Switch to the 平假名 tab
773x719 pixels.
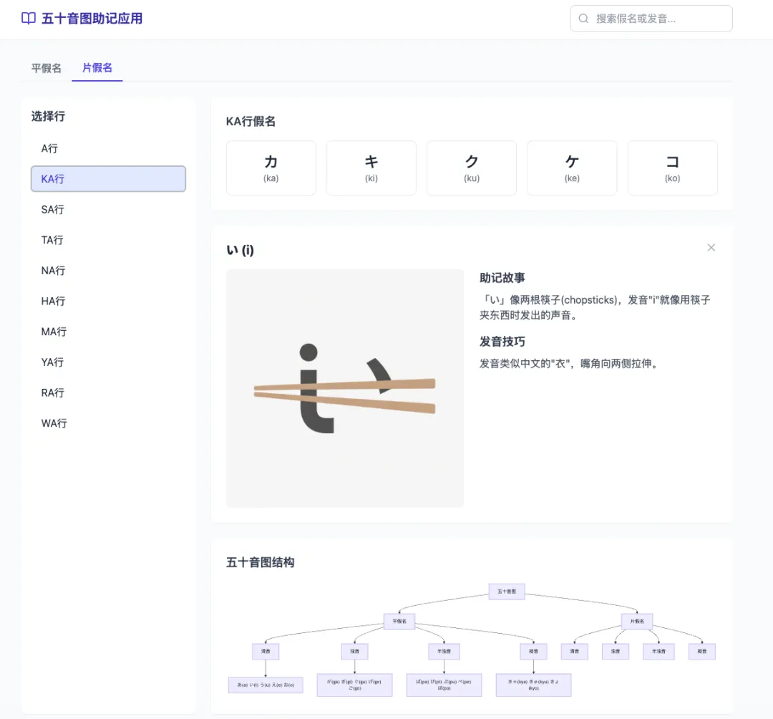point(45,69)
